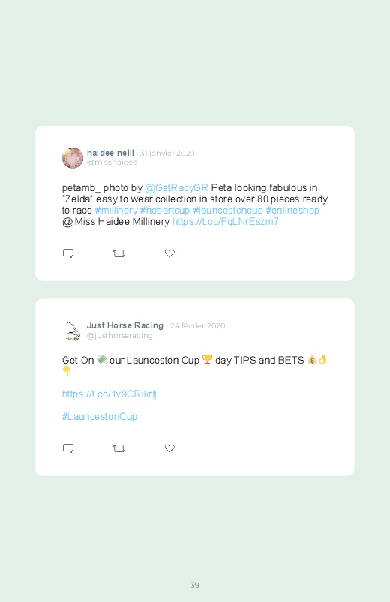The image size is (390, 602).
Task: Follow the t.co/FqLNrEszm7 link
Action: click(226, 221)
